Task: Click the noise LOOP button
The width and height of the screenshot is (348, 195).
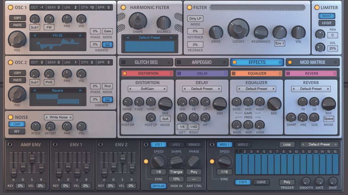Action: point(17,124)
